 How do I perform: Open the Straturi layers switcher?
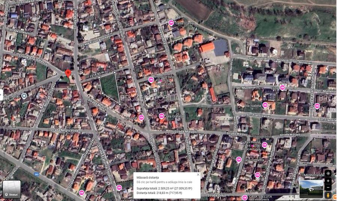click(x=12, y=189)
